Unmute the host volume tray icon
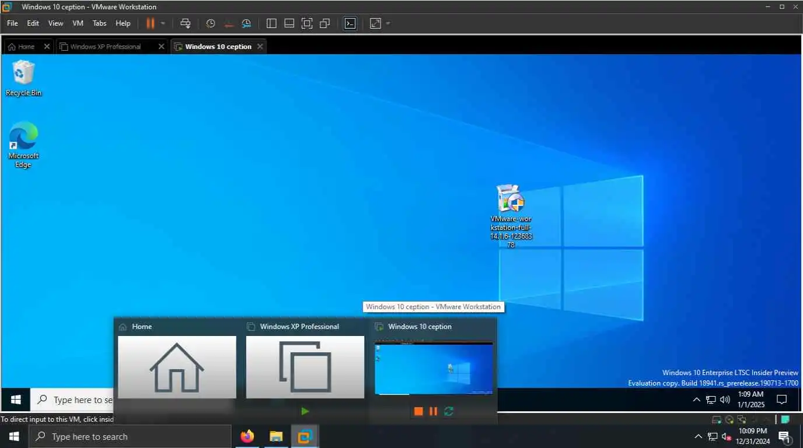803x448 pixels. (727, 436)
